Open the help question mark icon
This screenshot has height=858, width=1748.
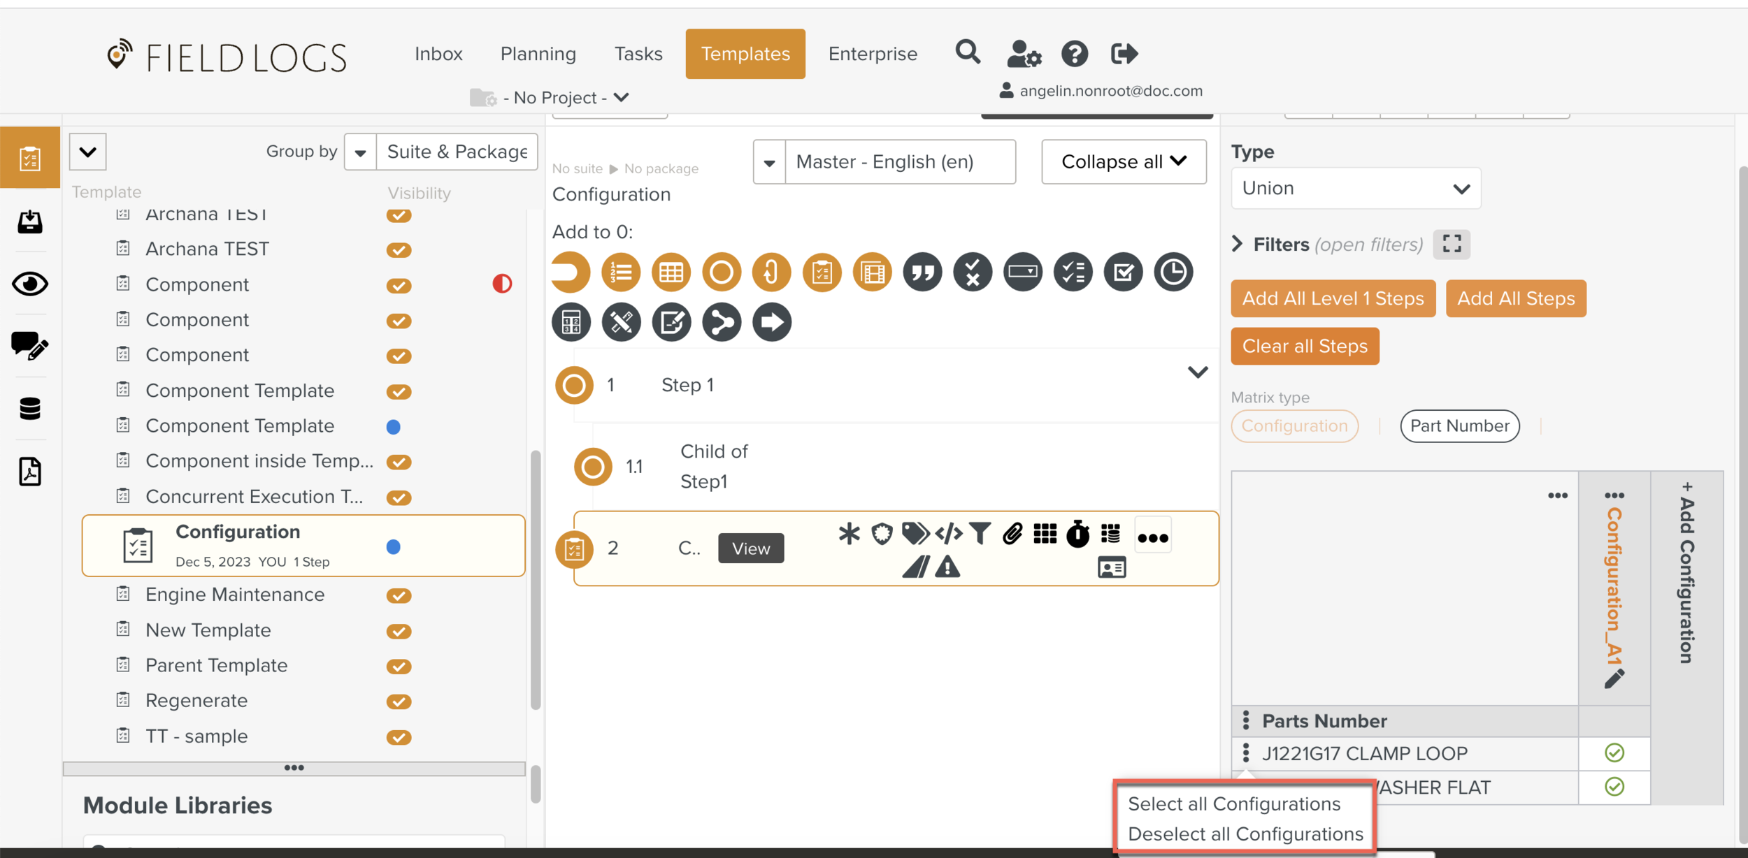1075,54
